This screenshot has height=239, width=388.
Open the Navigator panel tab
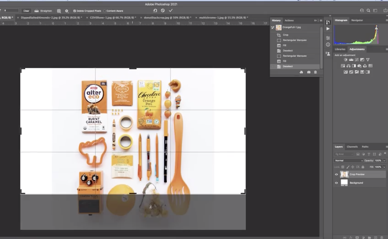[357, 20]
